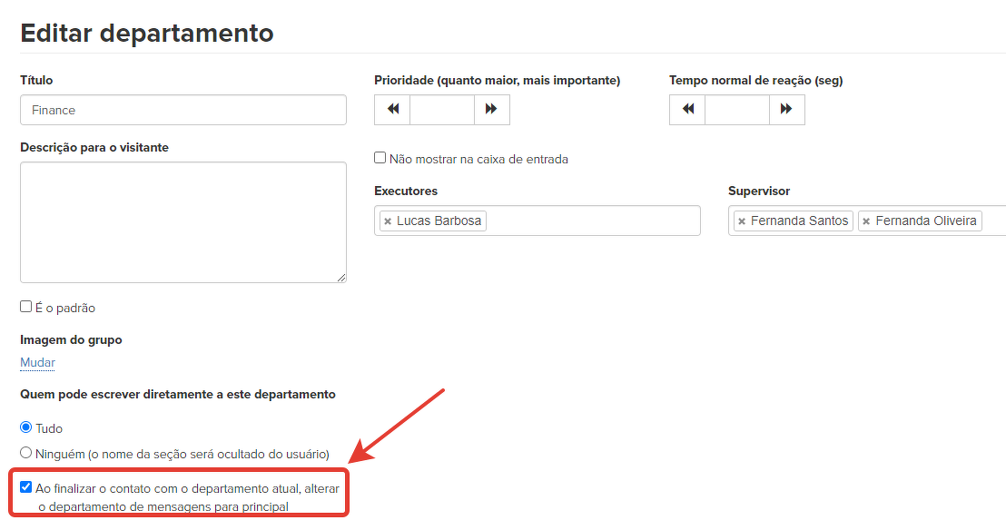1006x520 pixels.
Task: Click the Título field containing Finance
Action: click(182, 110)
